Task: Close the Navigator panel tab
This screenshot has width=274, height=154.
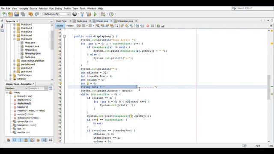Action: (x=33, y=84)
